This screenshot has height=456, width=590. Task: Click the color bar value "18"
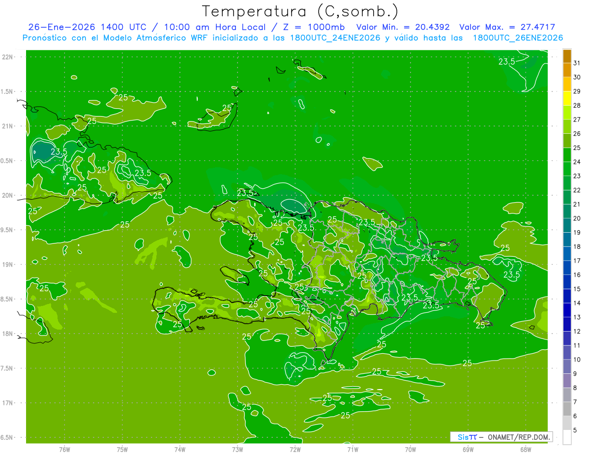(x=577, y=246)
